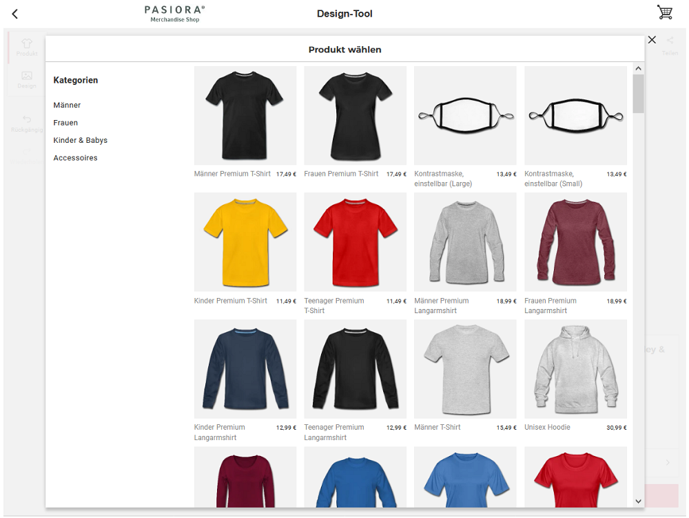
Task: Choose the burgundy Frauen Premium Langarmshirt image
Action: pos(575,242)
